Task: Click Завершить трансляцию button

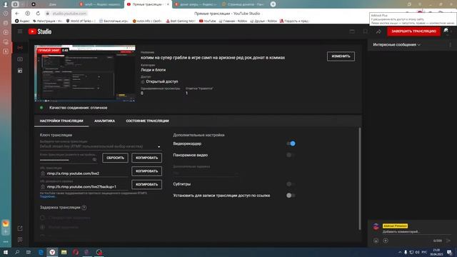Action: (413, 31)
